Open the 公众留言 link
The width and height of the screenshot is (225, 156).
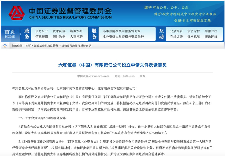[176, 31]
